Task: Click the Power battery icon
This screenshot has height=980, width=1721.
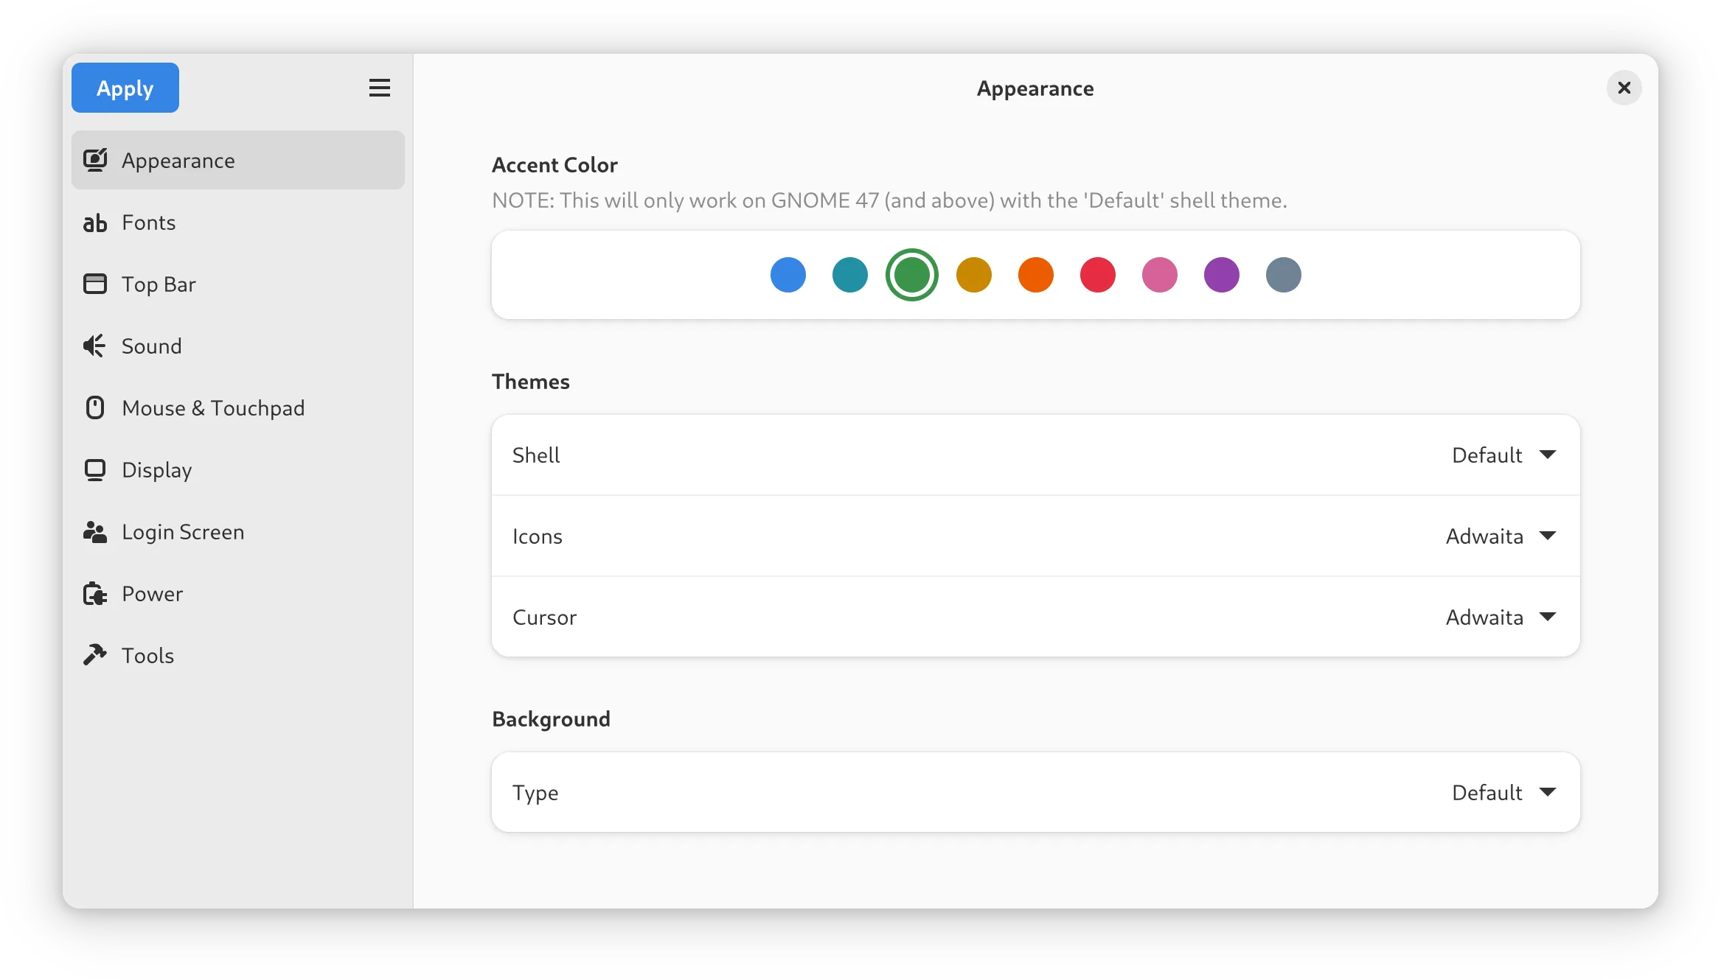Action: pyautogui.click(x=95, y=594)
